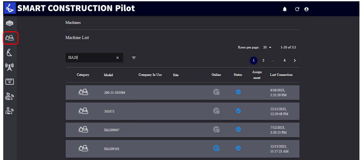Select model 501071

point(109,112)
